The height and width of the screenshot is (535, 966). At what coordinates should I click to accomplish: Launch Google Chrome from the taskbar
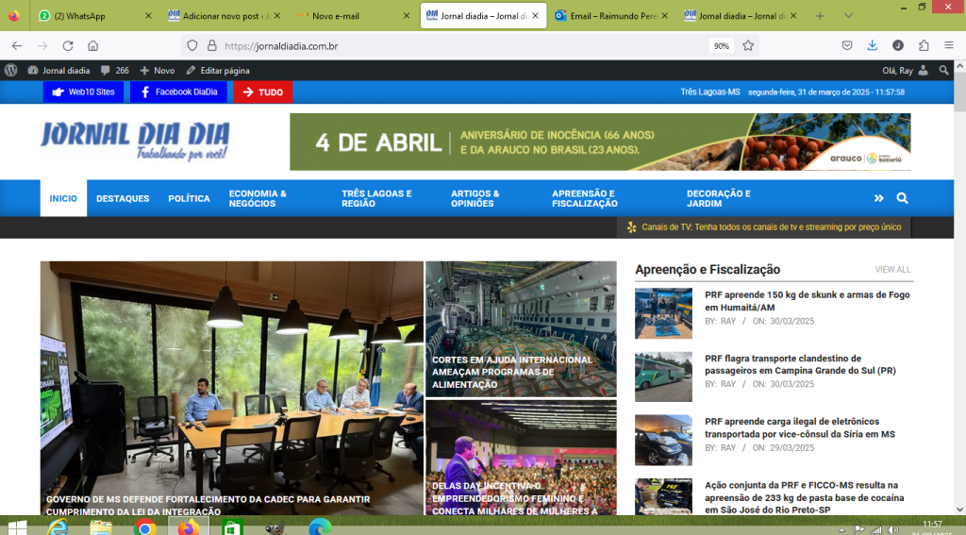[x=144, y=527]
